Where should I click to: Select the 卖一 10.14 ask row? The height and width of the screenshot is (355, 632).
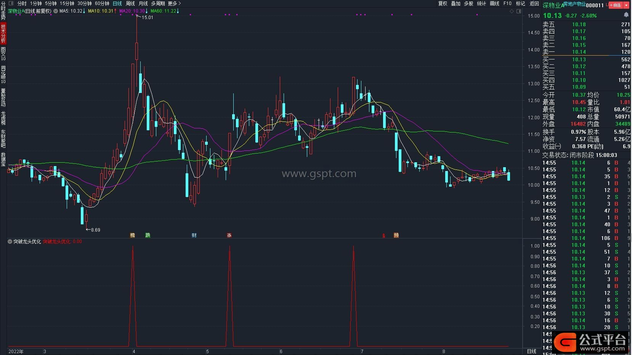pos(586,52)
